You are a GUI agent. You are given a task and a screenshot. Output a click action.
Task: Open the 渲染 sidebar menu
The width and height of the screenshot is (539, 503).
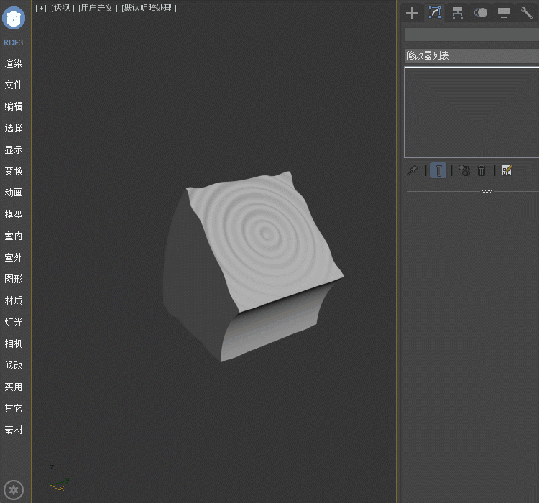tap(14, 63)
